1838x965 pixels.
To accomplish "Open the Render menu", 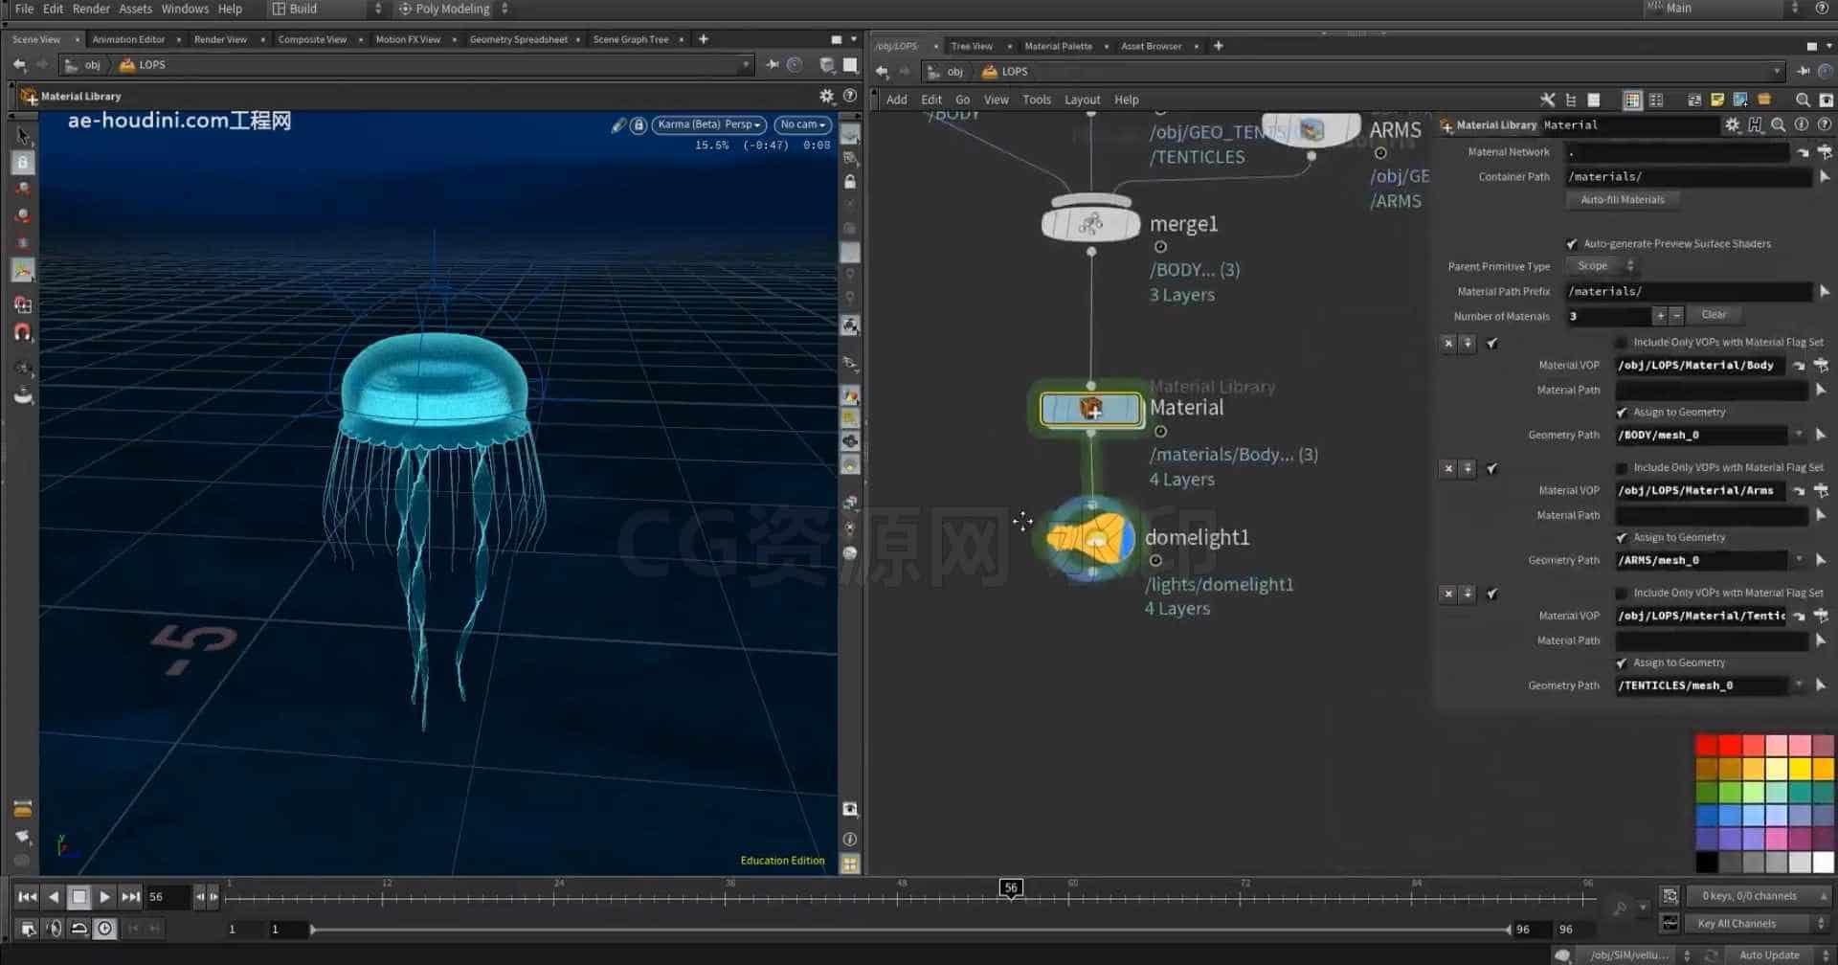I will pyautogui.click(x=91, y=9).
